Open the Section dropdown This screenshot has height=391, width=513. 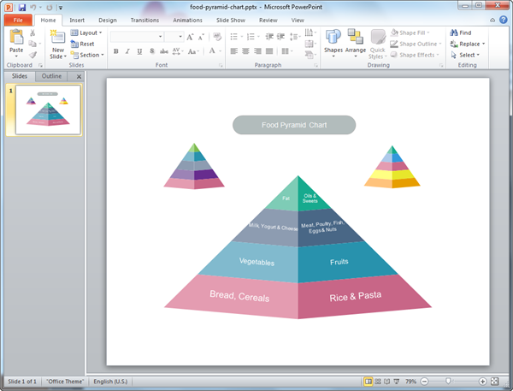pos(87,55)
